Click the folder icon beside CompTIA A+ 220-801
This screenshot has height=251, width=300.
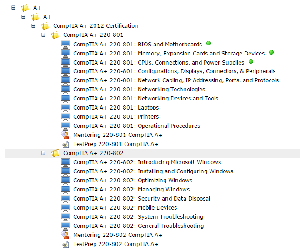click(55, 35)
